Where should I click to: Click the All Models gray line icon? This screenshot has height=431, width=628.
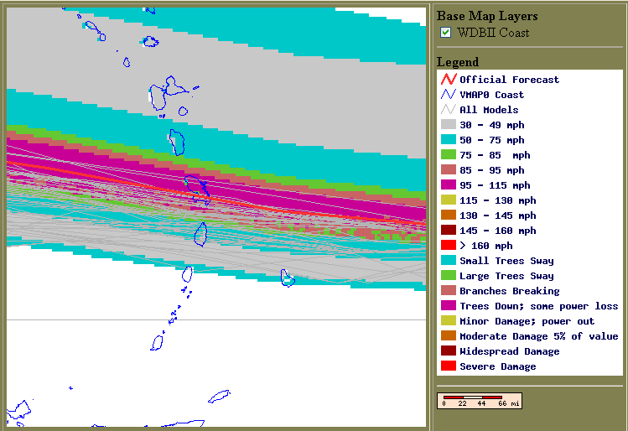point(449,109)
